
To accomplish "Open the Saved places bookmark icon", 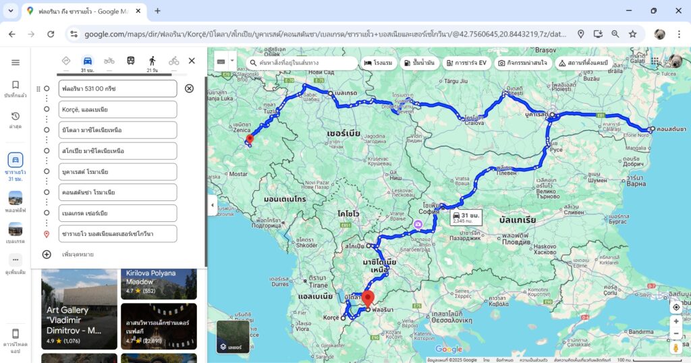I will tap(15, 86).
